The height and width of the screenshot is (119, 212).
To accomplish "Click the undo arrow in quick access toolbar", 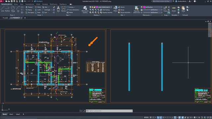I will [x=25, y=1].
